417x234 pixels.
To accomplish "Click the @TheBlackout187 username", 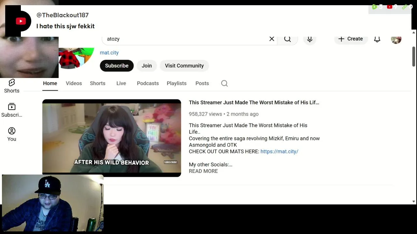I will tap(63, 15).
